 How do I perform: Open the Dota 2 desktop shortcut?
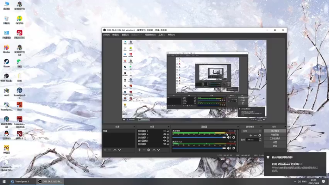tap(19, 135)
